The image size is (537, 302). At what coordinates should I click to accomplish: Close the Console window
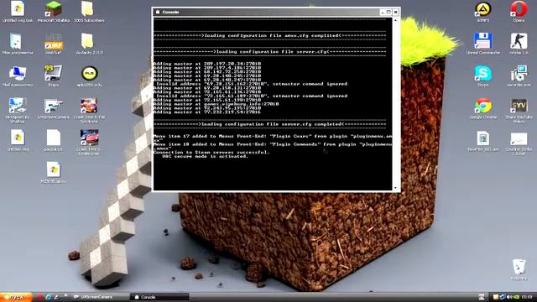pyautogui.click(x=395, y=12)
